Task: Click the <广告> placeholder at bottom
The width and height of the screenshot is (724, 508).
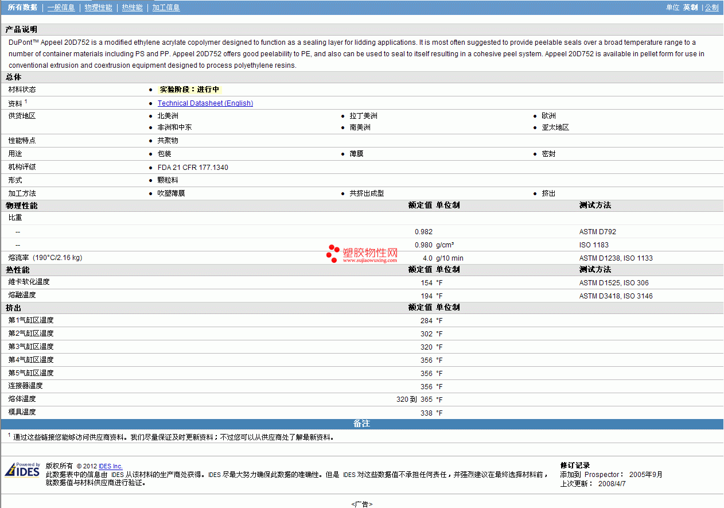Action: click(362, 504)
